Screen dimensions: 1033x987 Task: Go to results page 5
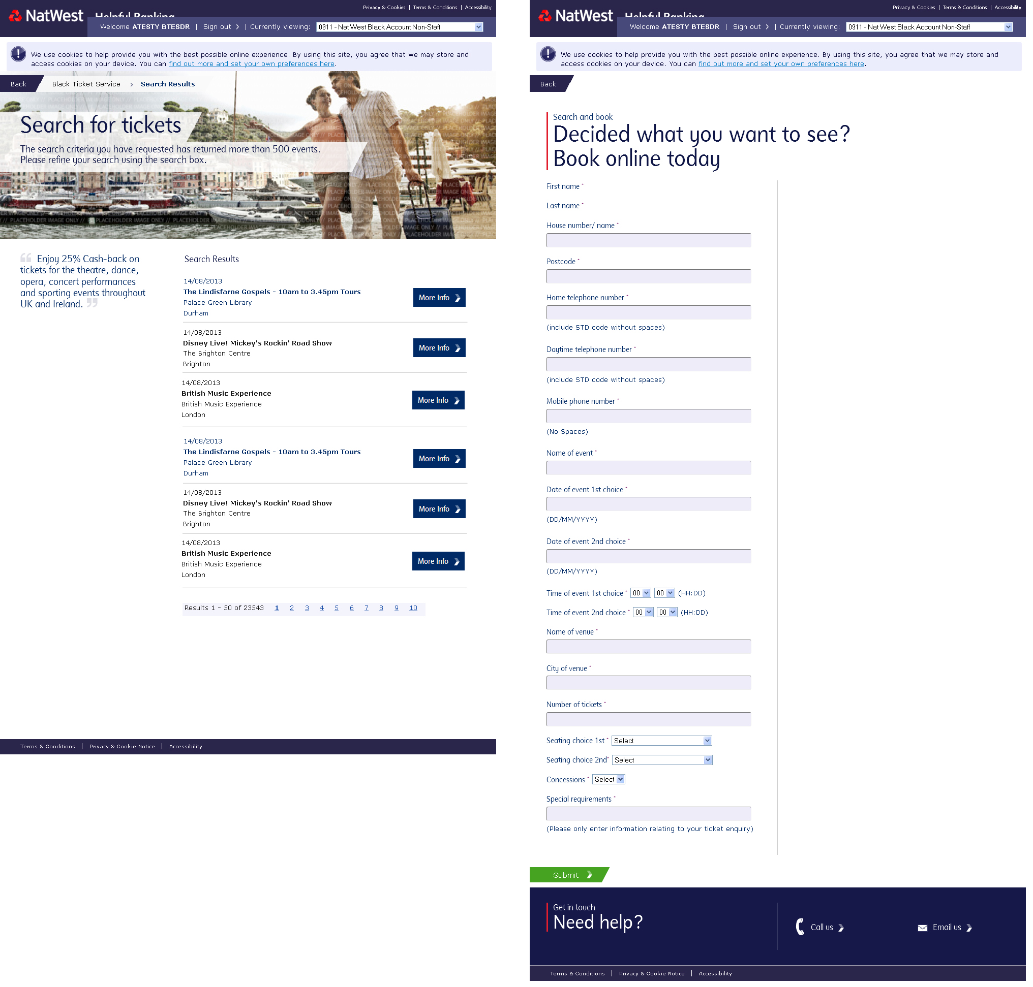pyautogui.click(x=337, y=608)
